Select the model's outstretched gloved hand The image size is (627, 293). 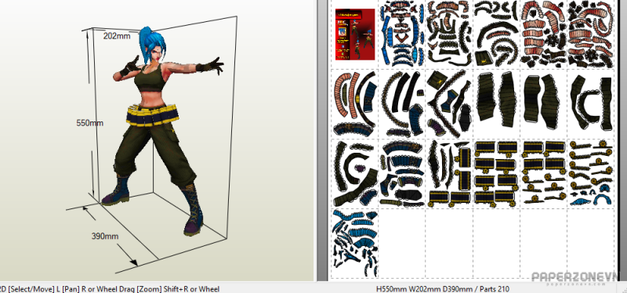(213, 65)
